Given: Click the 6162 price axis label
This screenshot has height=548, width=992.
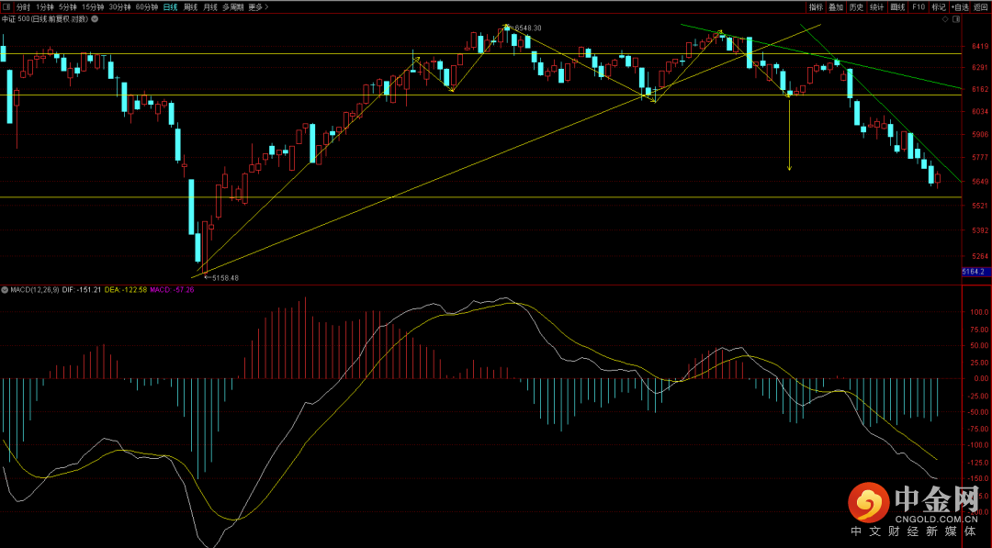Looking at the screenshot, I should [980, 90].
